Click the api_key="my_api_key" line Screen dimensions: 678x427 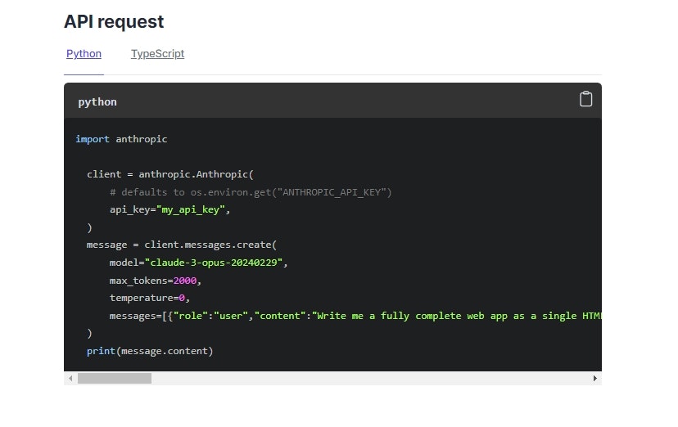(x=169, y=210)
